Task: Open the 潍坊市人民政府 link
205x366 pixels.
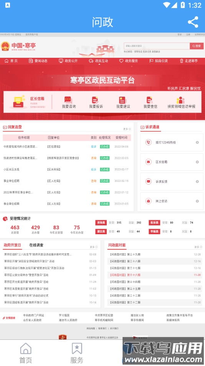Action: [68, 320]
